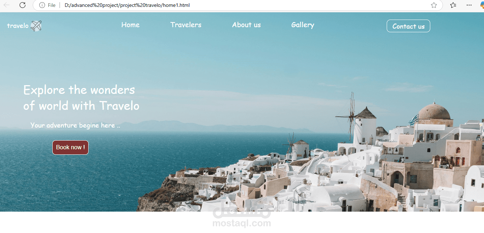Click the Contact us button
Image resolution: width=484 pixels, height=233 pixels.
tap(408, 26)
